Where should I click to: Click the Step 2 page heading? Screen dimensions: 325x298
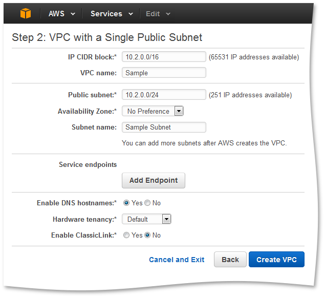pyautogui.click(x=107, y=37)
